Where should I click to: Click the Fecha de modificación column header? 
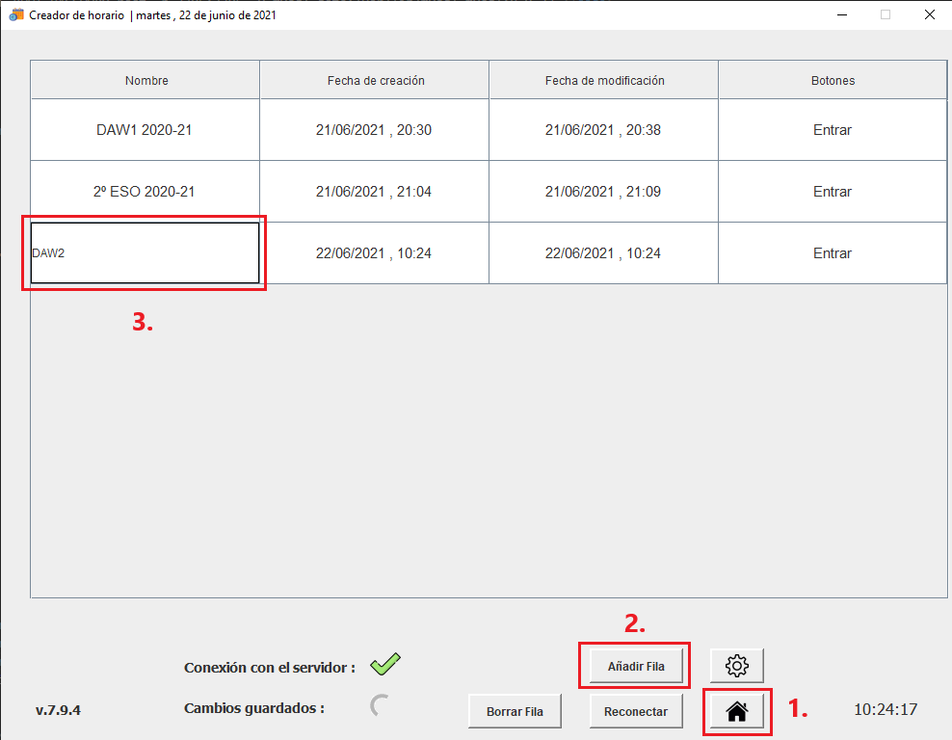604,81
